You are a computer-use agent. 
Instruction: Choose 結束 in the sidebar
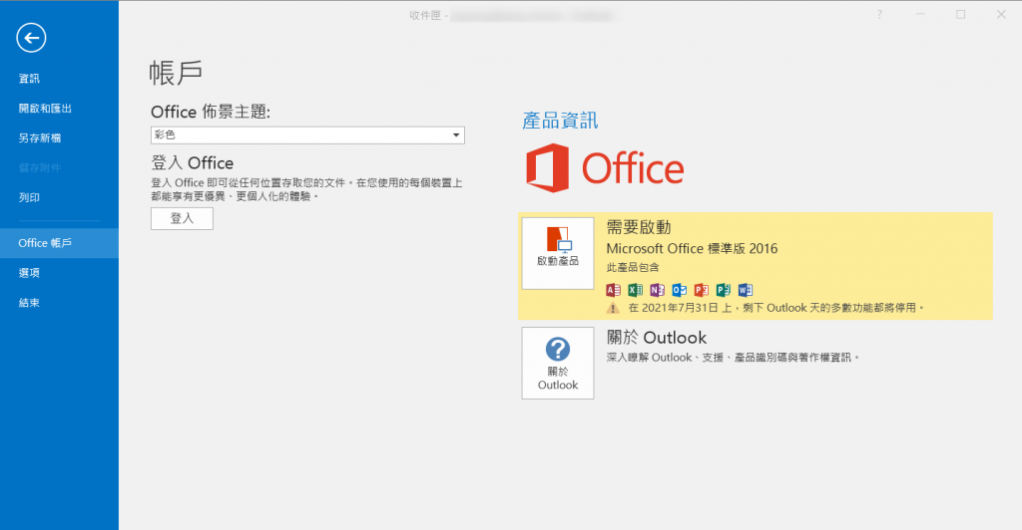click(29, 303)
